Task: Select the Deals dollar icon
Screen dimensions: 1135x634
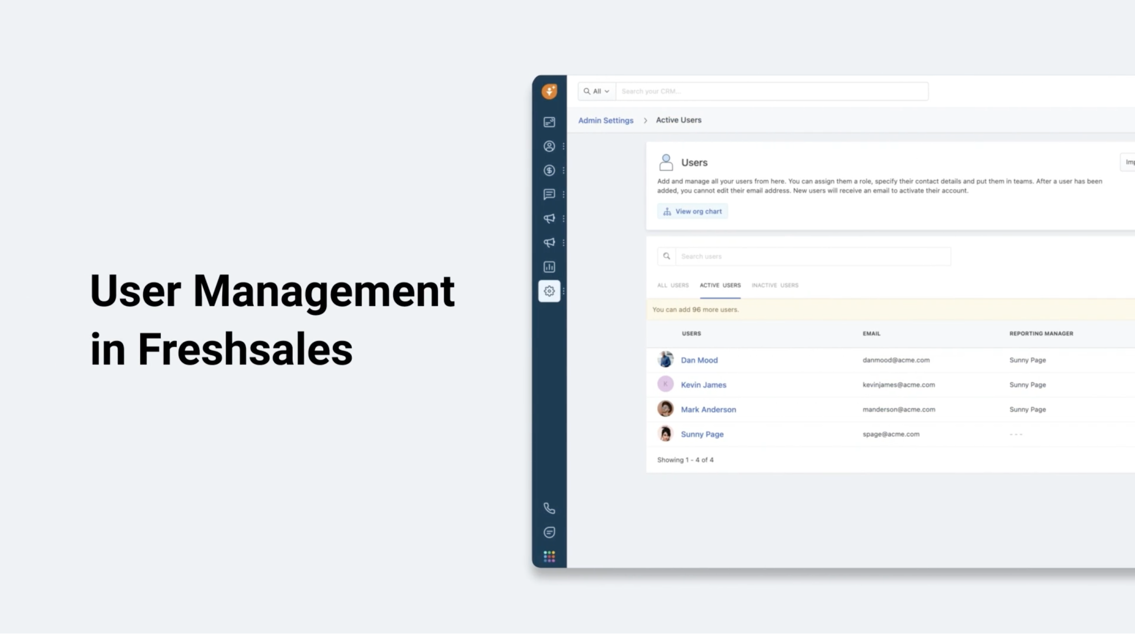Action: coord(549,170)
